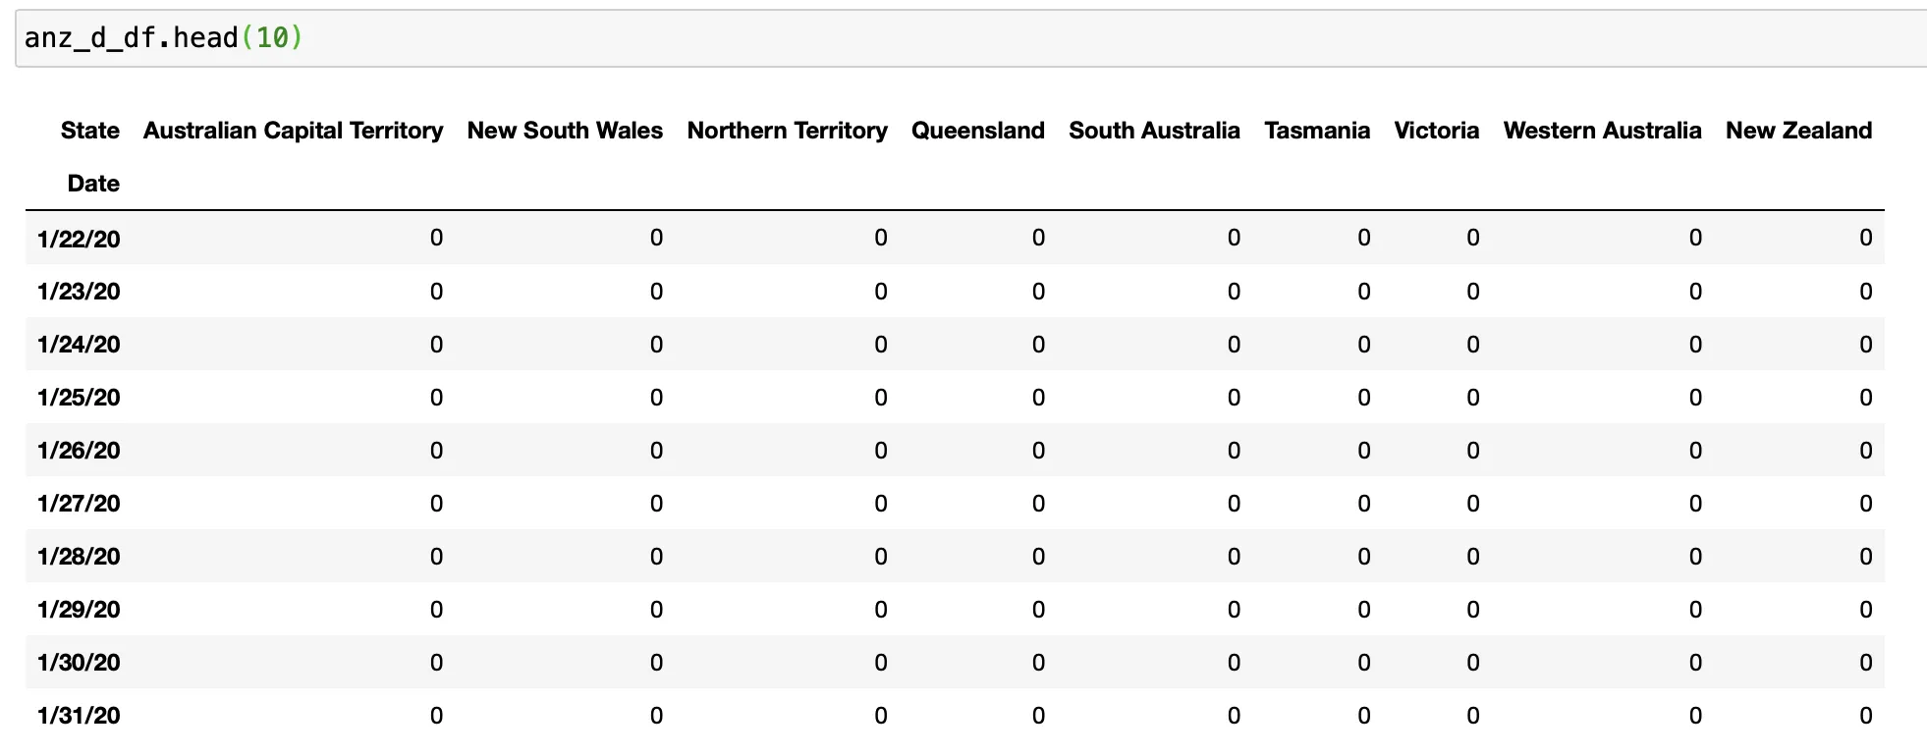Image resolution: width=1927 pixels, height=756 pixels.
Task: Select the 'Date' index label
Action: click(x=93, y=184)
